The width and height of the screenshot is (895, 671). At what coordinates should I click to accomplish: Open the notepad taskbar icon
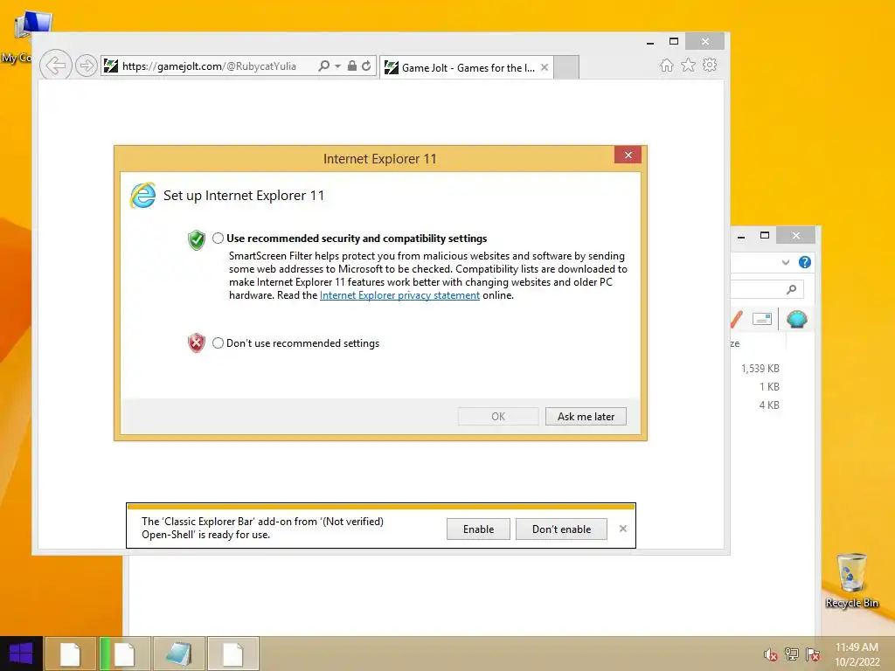[179, 654]
